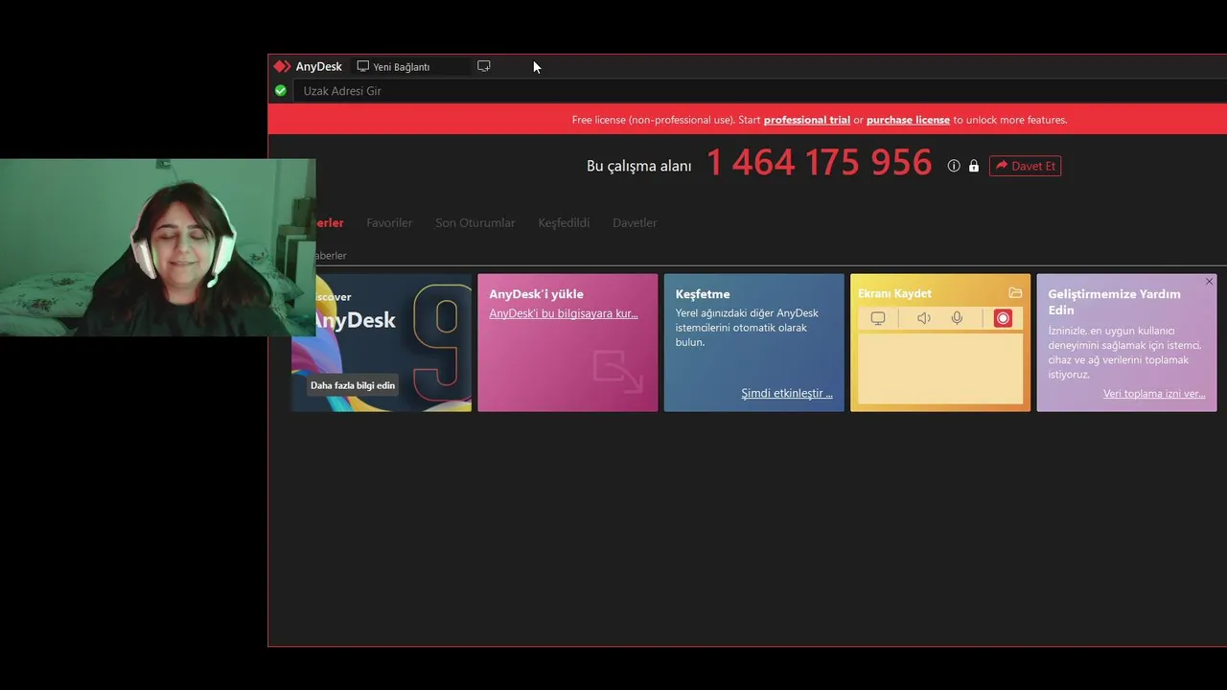Switch to the Favoriler tab

[389, 222]
